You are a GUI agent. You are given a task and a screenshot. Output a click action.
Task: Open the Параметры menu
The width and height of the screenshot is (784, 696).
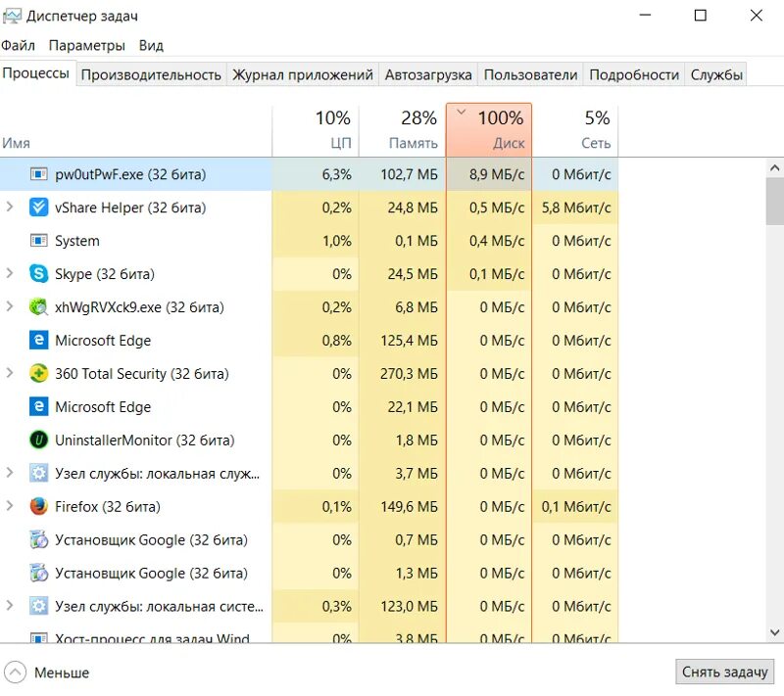tap(87, 45)
